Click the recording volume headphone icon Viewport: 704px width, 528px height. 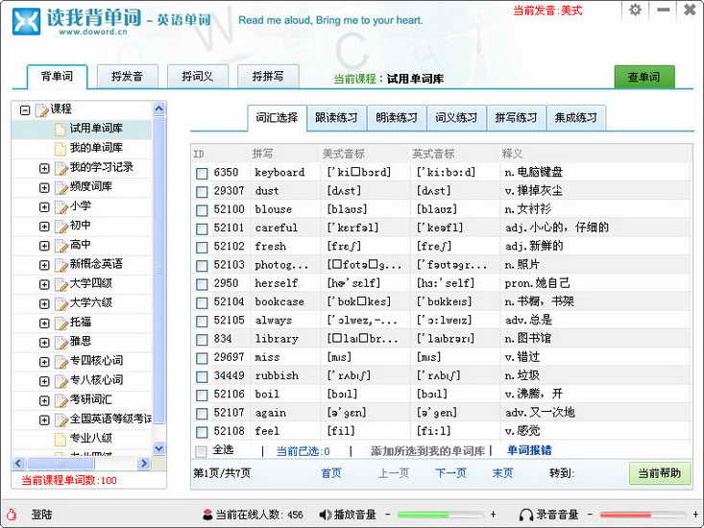525,515
